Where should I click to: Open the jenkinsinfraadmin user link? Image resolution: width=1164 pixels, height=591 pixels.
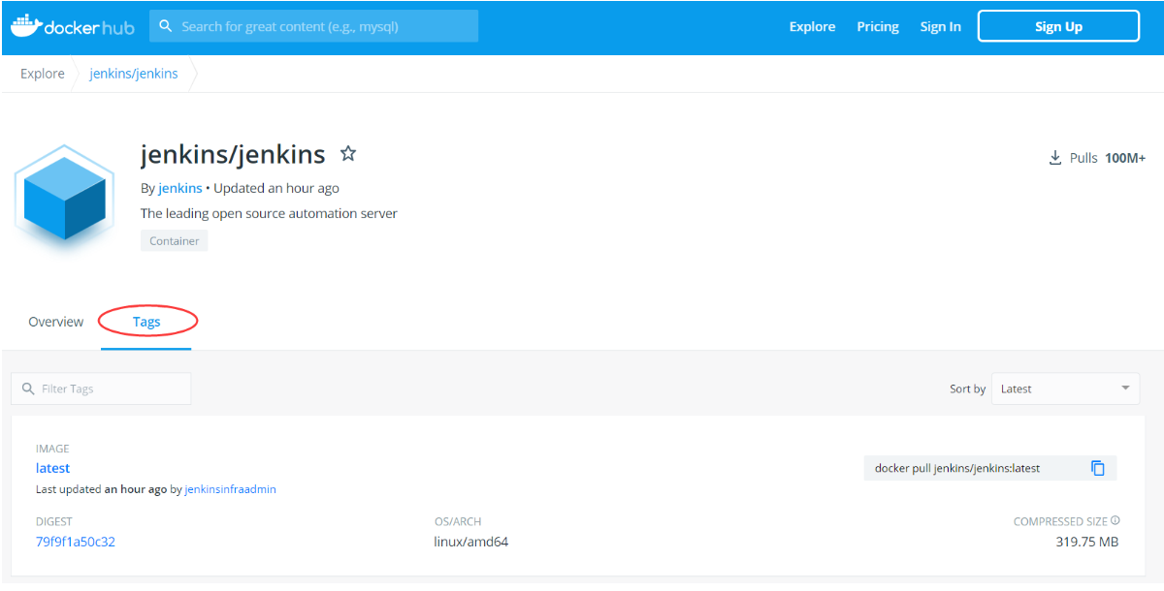click(231, 489)
